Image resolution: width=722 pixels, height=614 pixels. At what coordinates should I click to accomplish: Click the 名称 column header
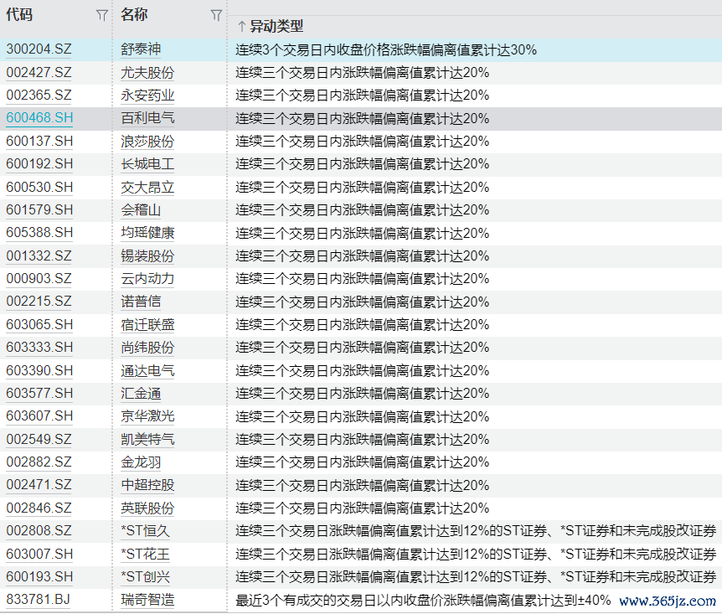click(x=134, y=15)
